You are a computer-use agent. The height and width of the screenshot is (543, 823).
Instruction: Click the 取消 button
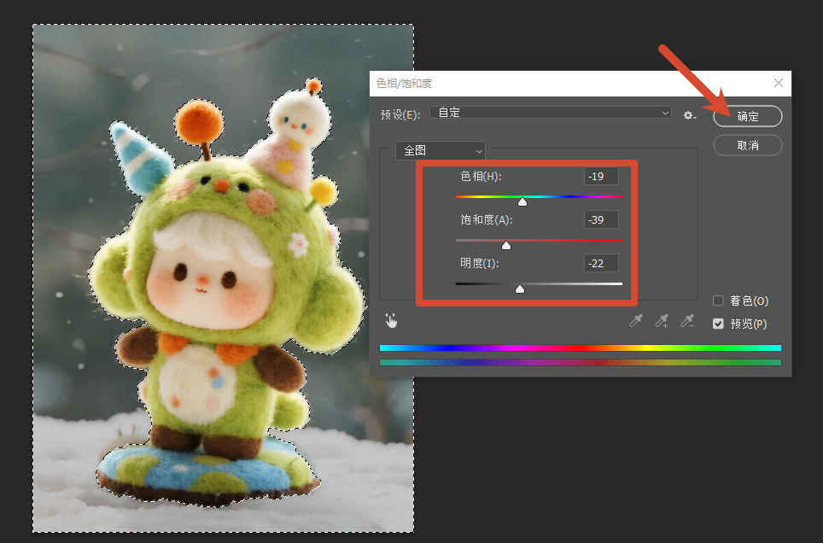click(x=747, y=145)
